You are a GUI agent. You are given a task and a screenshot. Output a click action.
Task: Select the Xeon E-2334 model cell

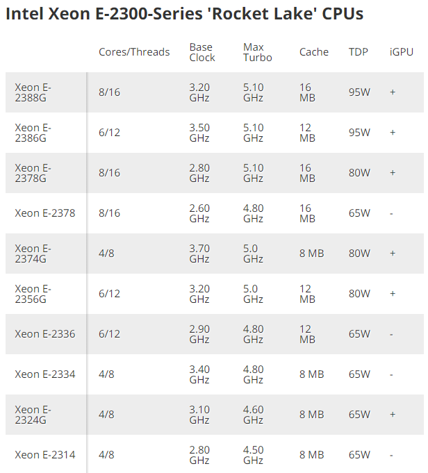pyautogui.click(x=45, y=374)
